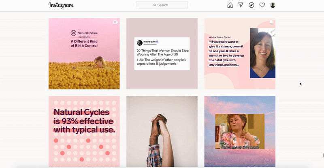This screenshot has height=168, width=324.
Task: Open the profile avatar icon
Action: tap(273, 5)
